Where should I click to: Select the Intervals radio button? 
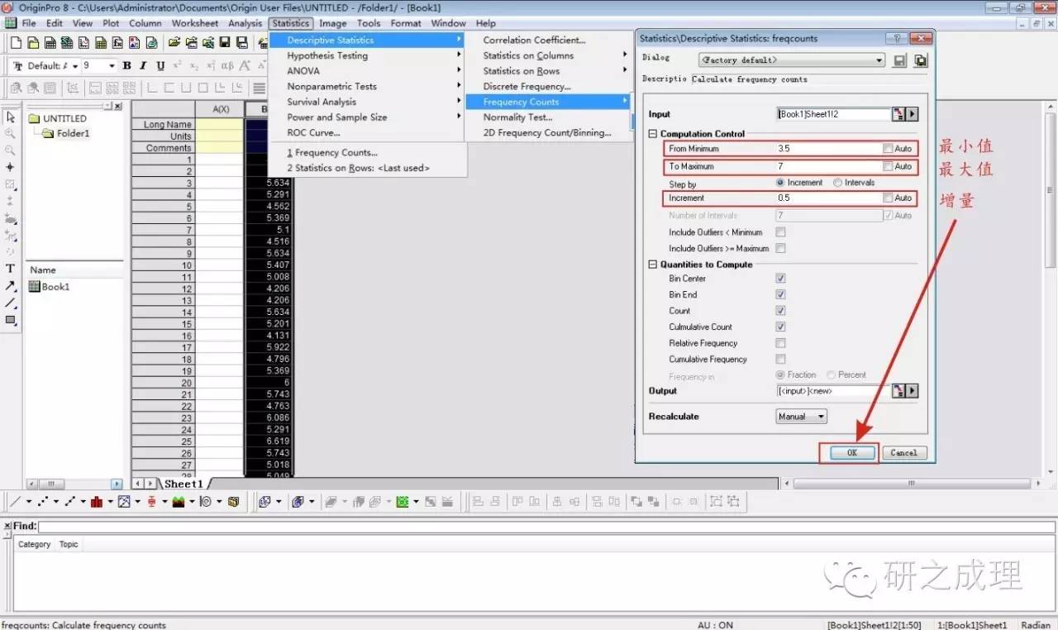click(x=838, y=183)
